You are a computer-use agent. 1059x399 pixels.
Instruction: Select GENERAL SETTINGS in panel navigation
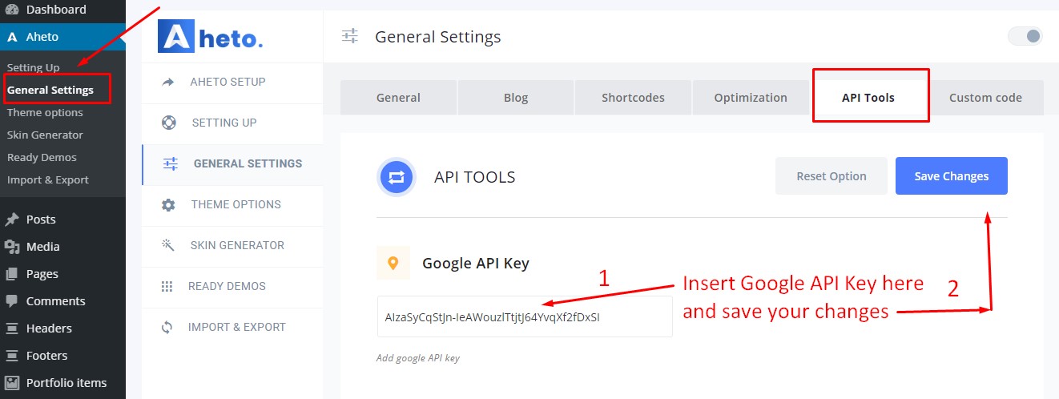pyautogui.click(x=232, y=163)
